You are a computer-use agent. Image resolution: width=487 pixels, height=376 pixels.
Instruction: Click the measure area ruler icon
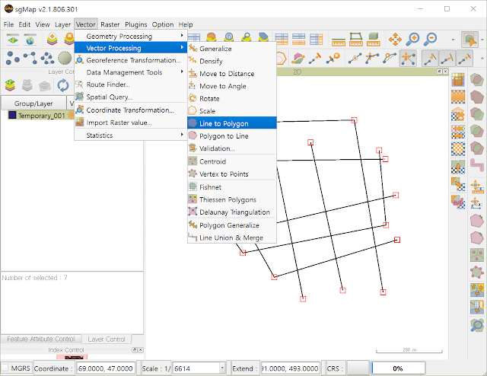point(356,39)
